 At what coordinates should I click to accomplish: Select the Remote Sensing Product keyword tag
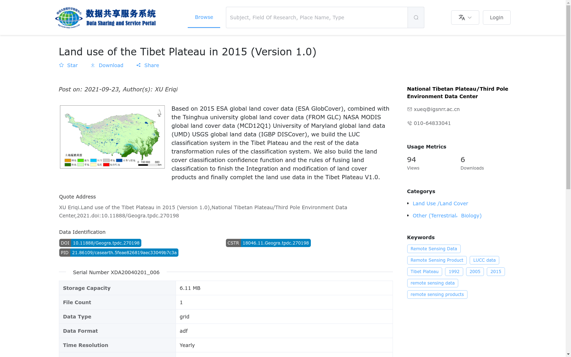[x=437, y=260]
